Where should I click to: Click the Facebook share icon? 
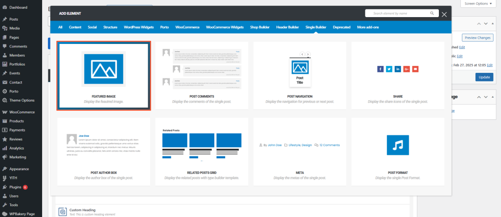[380, 69]
